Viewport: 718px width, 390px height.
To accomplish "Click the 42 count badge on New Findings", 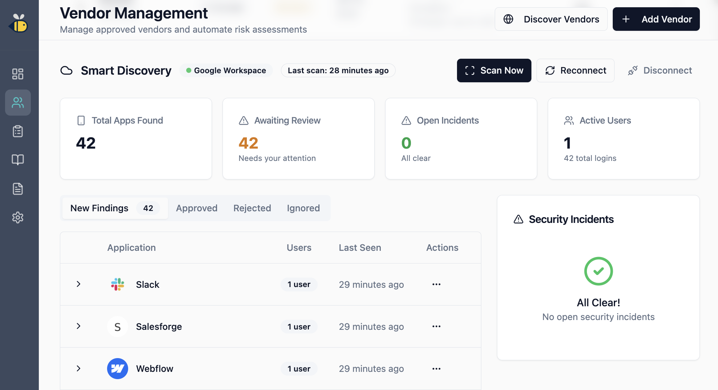I will (x=148, y=208).
